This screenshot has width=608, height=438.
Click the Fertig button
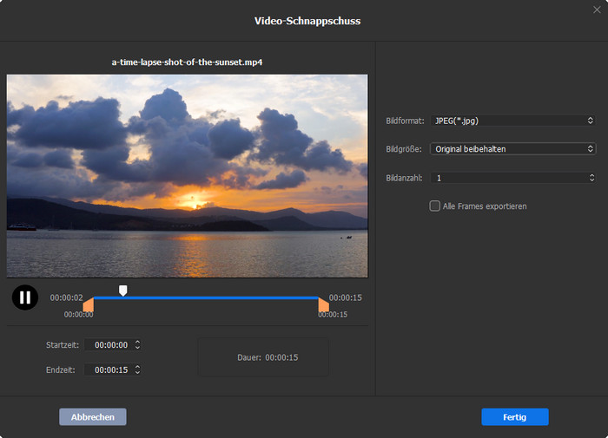pyautogui.click(x=515, y=417)
